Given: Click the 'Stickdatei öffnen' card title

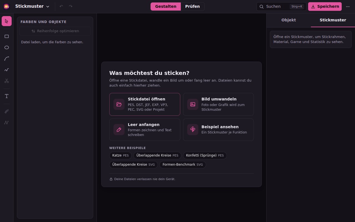Looking at the screenshot, I should tap(146, 99).
